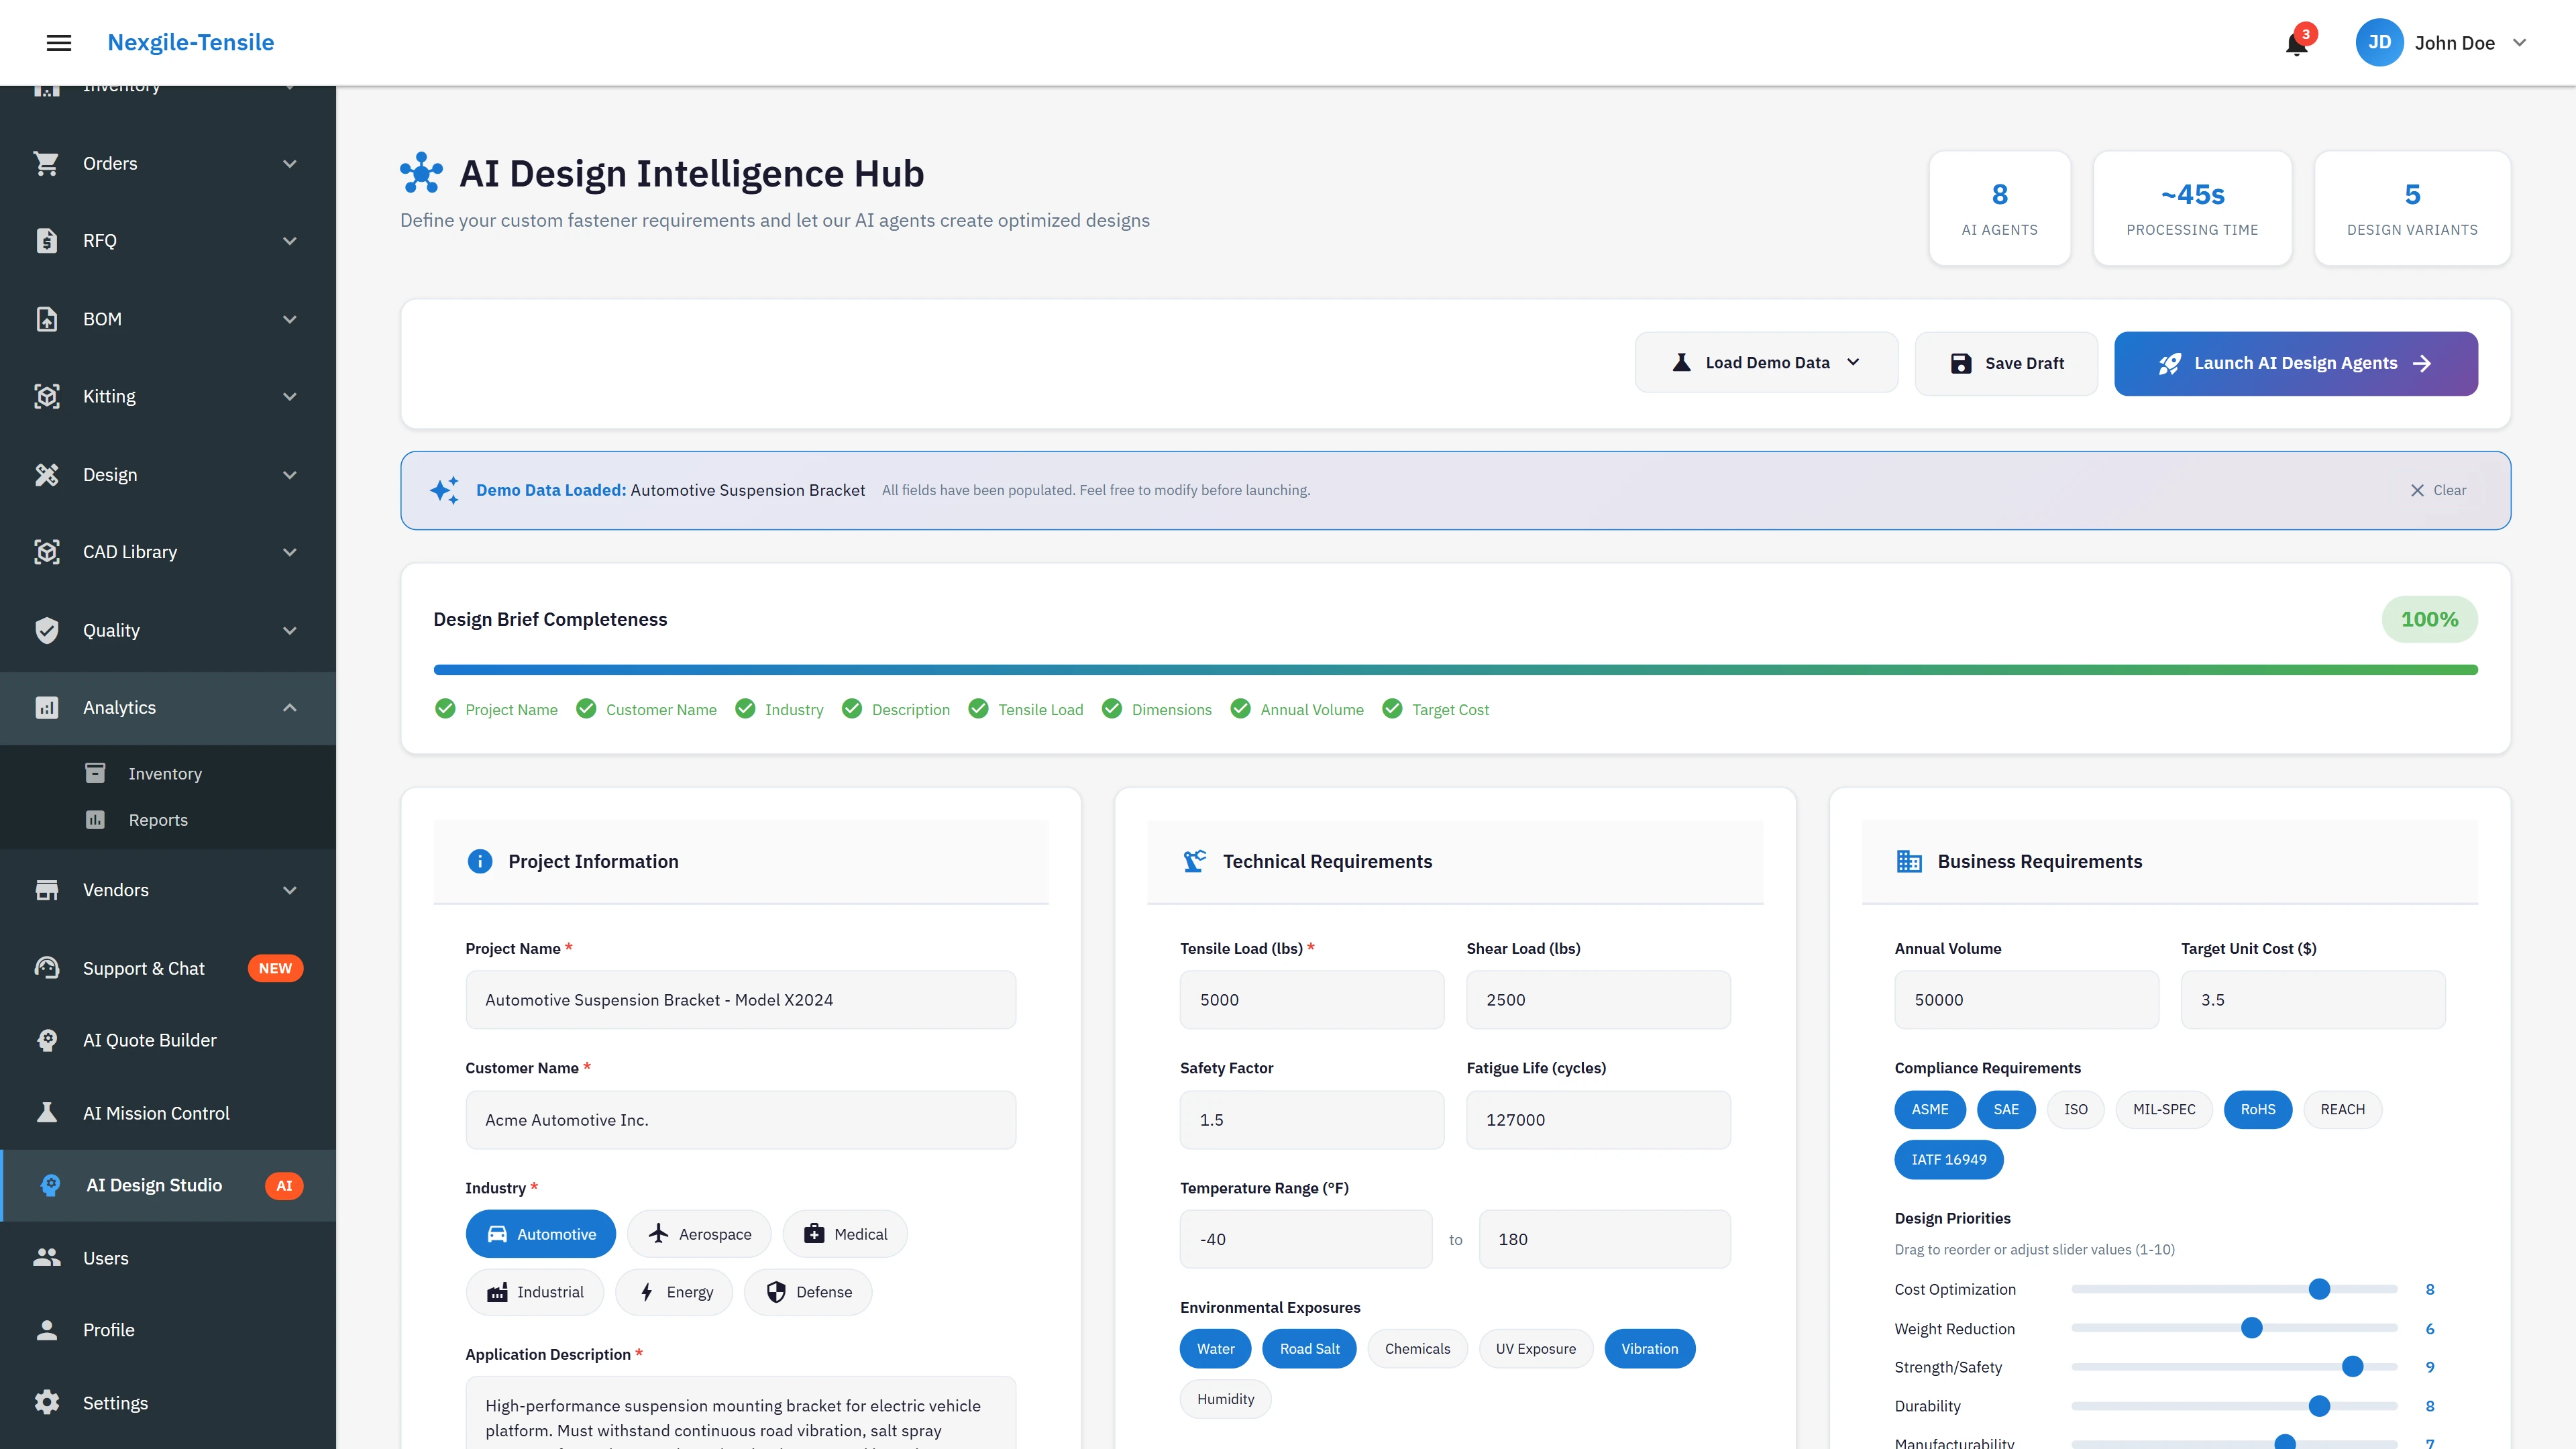
Task: Open the hamburger menu icon
Action: point(59,43)
